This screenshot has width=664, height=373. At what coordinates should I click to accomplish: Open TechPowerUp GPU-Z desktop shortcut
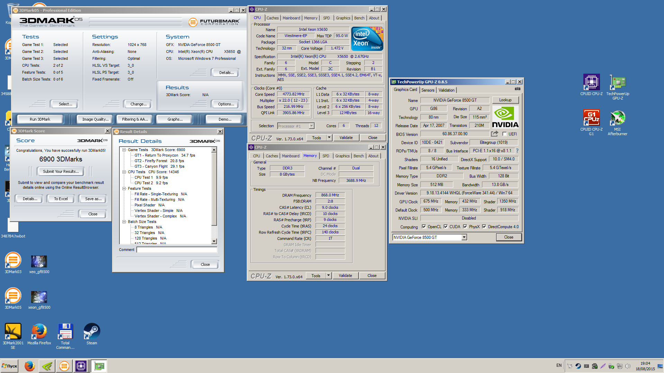pyautogui.click(x=618, y=87)
